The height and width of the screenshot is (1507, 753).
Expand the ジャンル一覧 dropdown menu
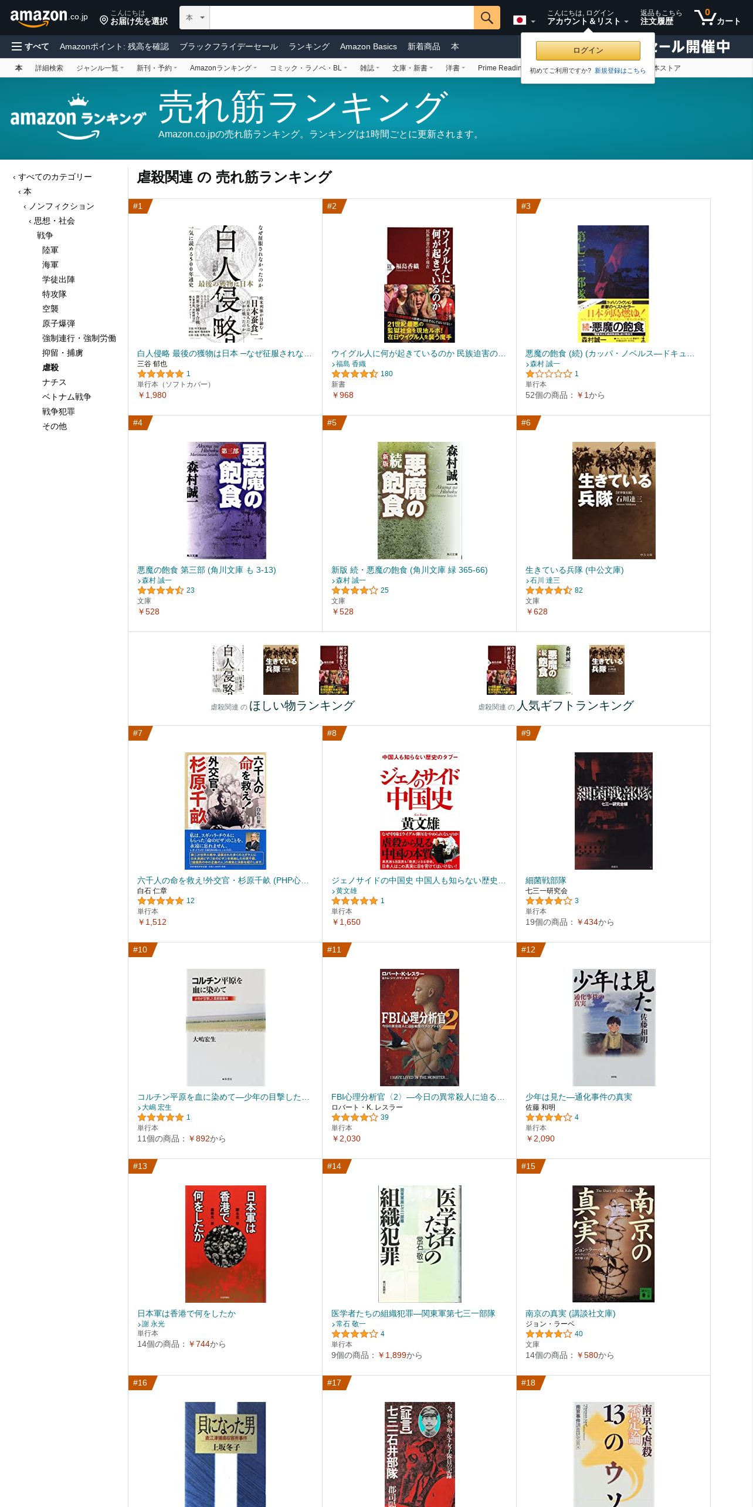[x=100, y=68]
